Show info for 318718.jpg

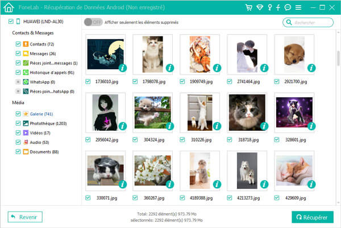(264, 126)
